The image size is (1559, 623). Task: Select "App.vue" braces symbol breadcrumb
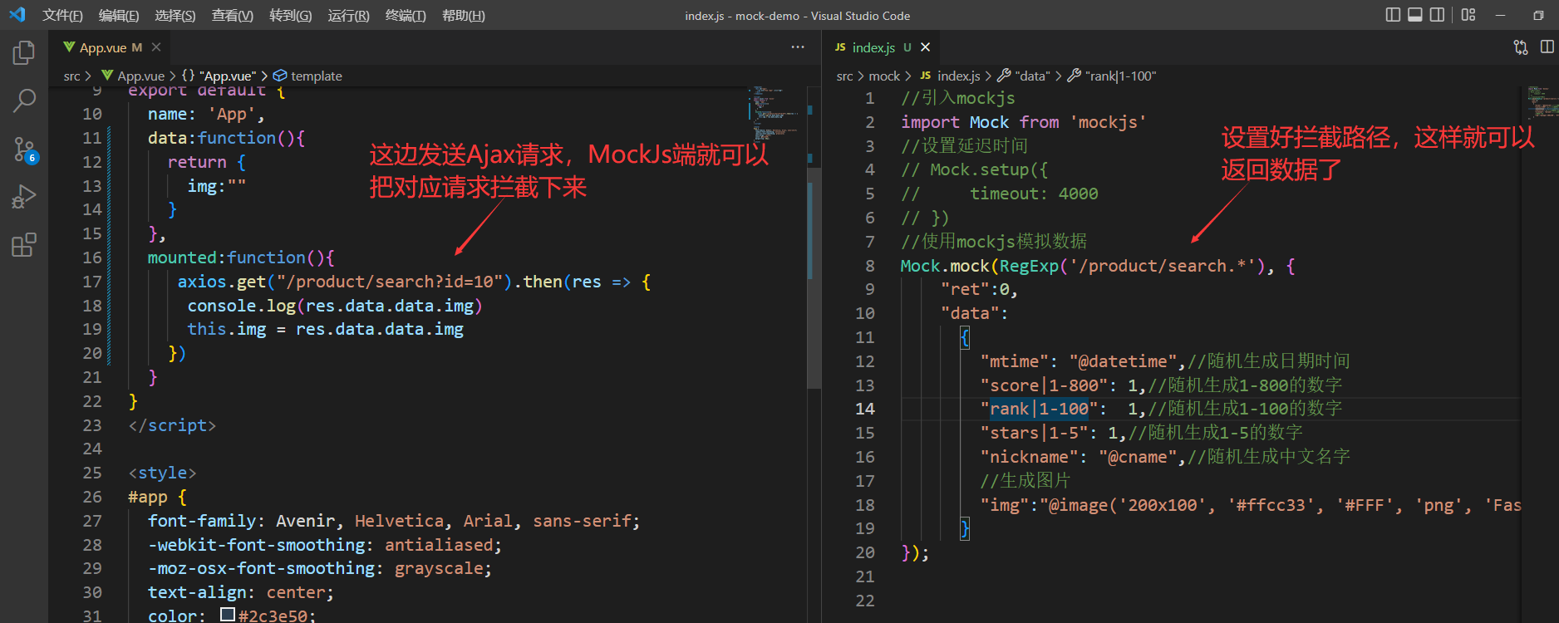point(219,76)
